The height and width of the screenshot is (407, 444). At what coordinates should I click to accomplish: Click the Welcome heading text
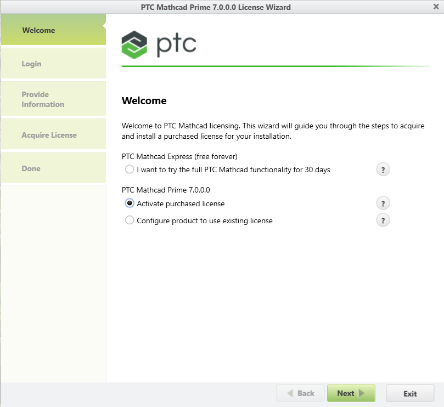tap(144, 101)
